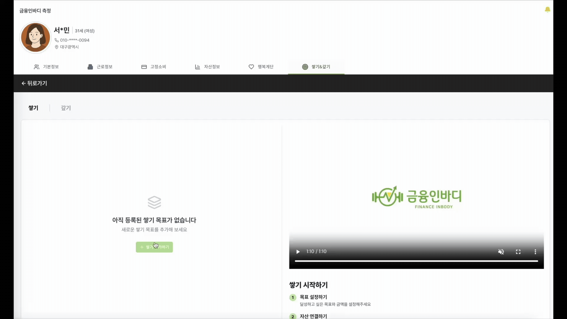Unmute the tutorial video

coord(501,252)
